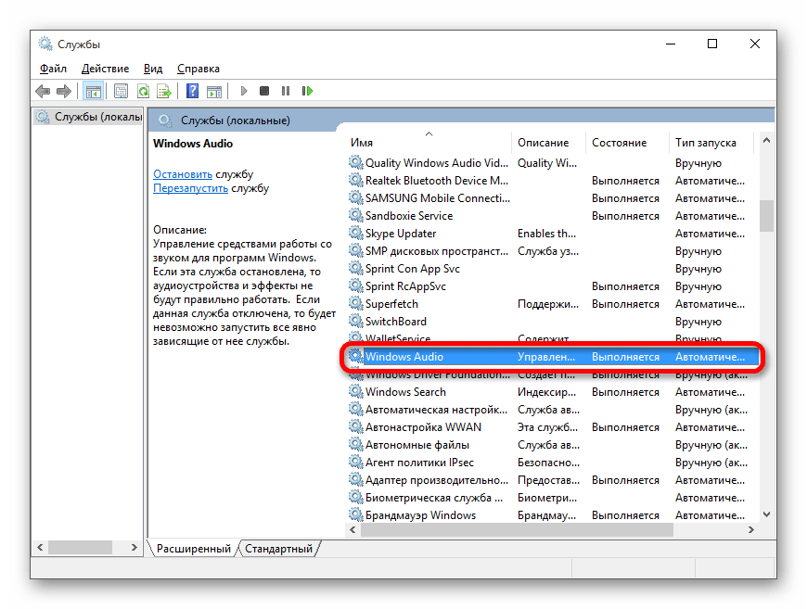This screenshot has width=807, height=609.
Task: Click gear icon next to Windows Search
Action: coord(355,391)
